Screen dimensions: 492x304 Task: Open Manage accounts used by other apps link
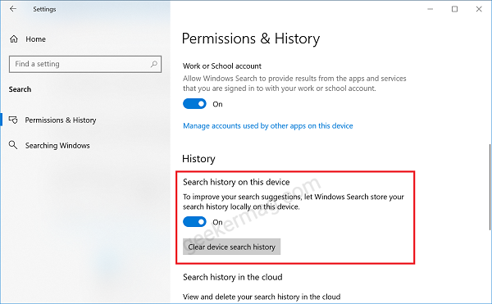pyautogui.click(x=268, y=126)
